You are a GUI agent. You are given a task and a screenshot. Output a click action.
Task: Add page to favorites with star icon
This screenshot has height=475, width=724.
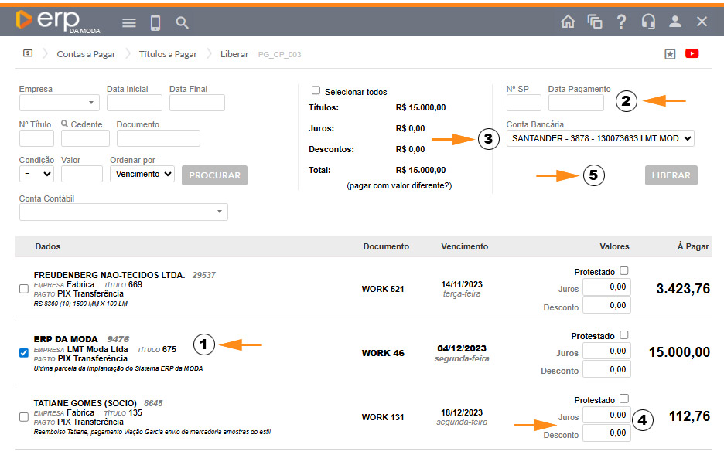(670, 54)
